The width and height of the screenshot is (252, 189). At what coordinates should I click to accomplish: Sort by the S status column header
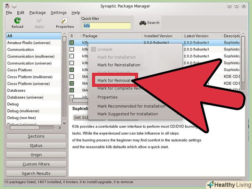[x=72, y=36]
